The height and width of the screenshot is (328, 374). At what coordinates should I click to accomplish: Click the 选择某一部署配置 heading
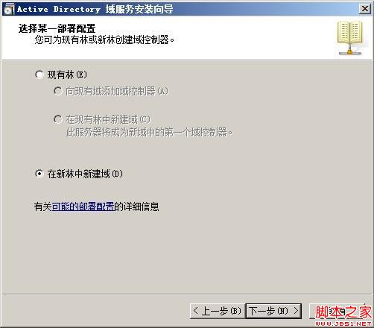click(x=57, y=28)
